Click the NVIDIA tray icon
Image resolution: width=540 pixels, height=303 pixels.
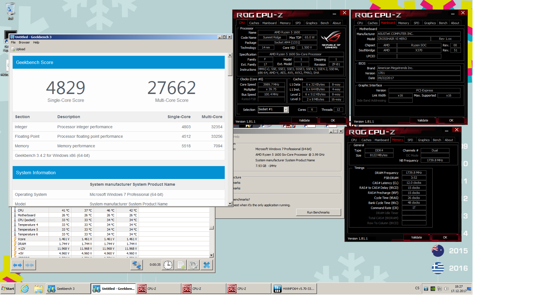point(433,289)
